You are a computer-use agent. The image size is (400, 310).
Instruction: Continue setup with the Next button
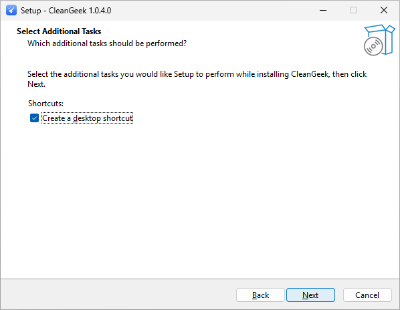[310, 295]
